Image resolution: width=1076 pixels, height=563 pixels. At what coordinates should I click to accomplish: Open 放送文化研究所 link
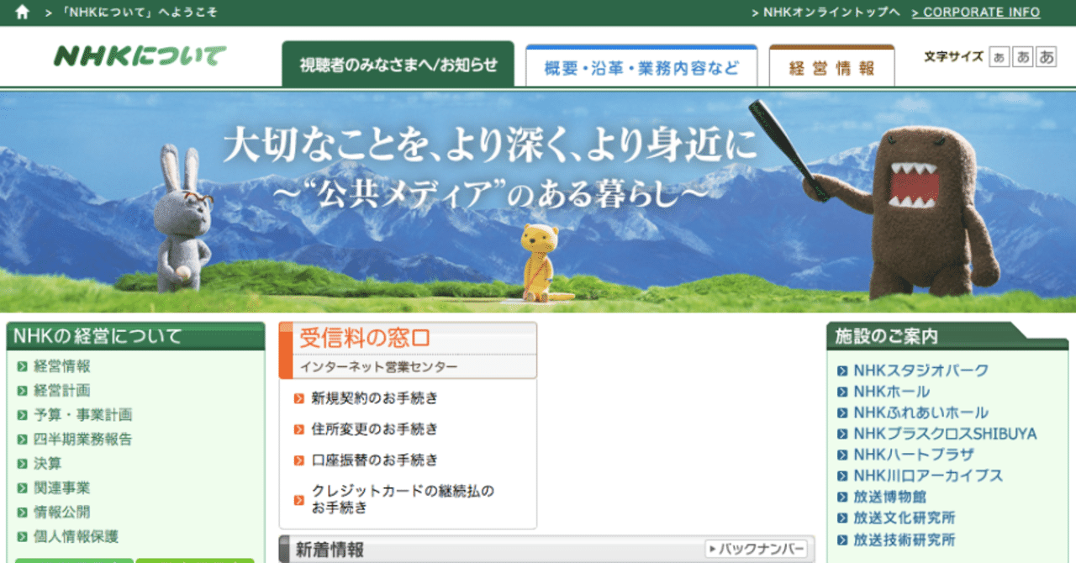905,518
